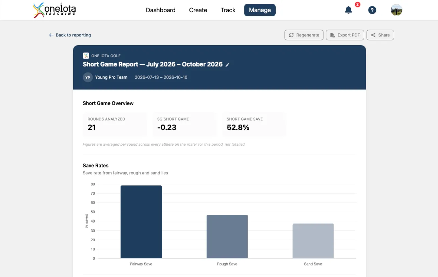The image size is (438, 277).
Task: Click the YP team avatar badge
Action: [88, 77]
